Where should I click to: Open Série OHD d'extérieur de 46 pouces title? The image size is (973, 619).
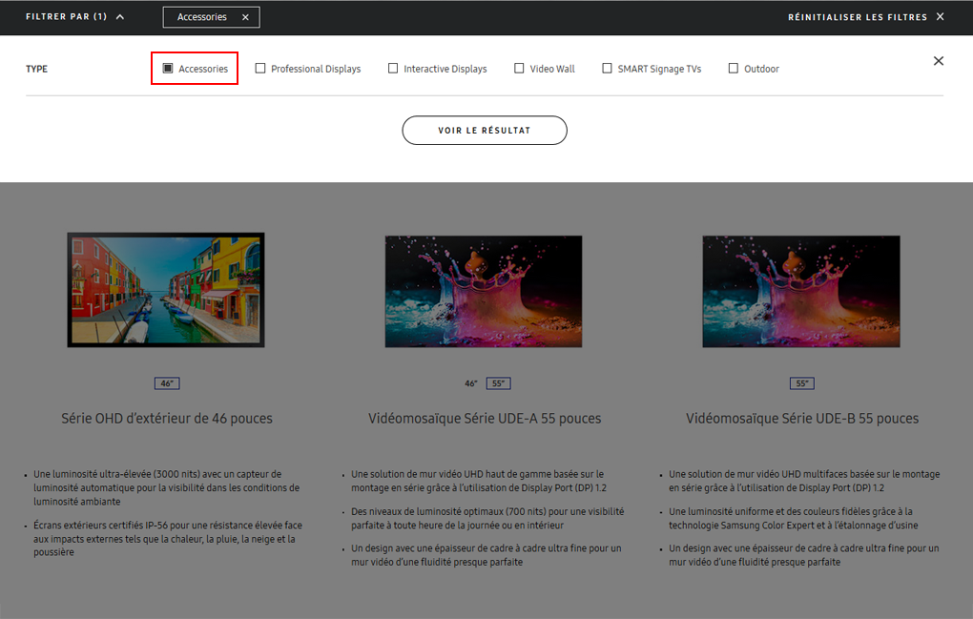tap(167, 419)
